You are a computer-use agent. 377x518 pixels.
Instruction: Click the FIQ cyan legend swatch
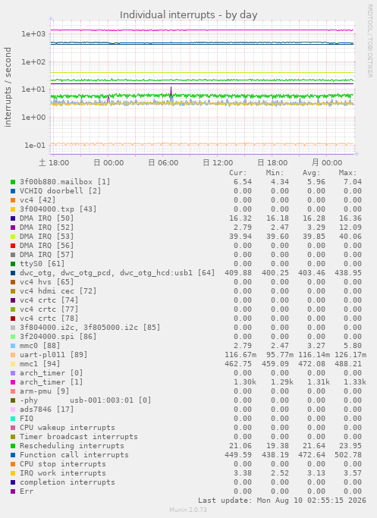[x=13, y=419]
